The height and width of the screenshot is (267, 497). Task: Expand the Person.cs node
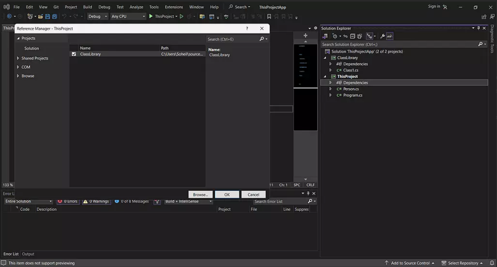(330, 89)
